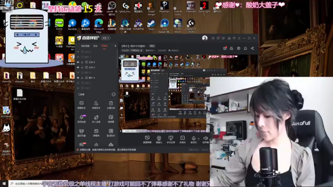Viewport: 333px width, 187px height.
Task: Open the gift box icon with red badge
Action: click(x=225, y=48)
